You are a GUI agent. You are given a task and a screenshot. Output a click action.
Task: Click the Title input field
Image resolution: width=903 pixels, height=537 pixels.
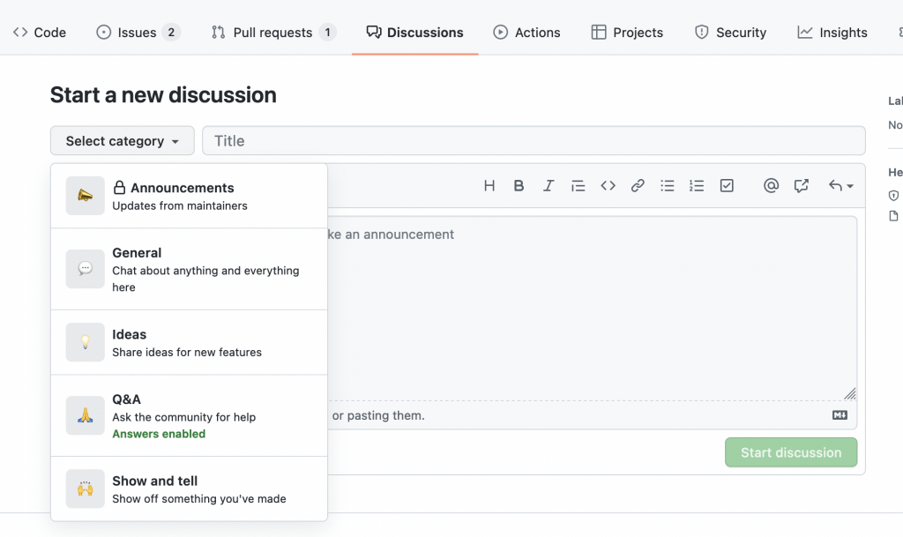click(x=534, y=141)
